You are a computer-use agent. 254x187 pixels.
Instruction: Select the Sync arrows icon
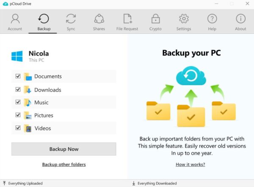(x=71, y=19)
